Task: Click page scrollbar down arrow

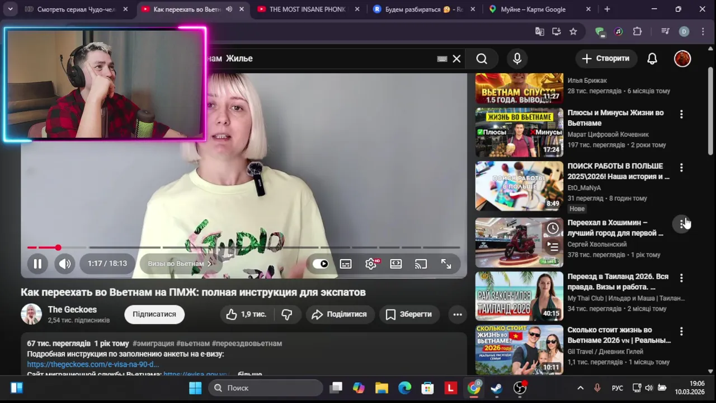Action: (710, 371)
